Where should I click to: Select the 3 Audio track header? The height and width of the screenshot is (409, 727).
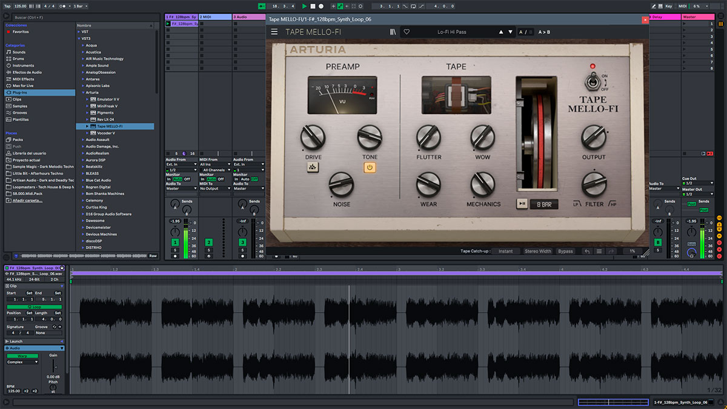pos(249,17)
